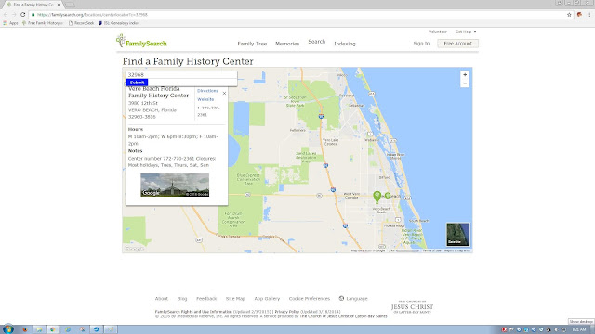
Task: Select the Find a Family History Center tab
Action: point(33,5)
